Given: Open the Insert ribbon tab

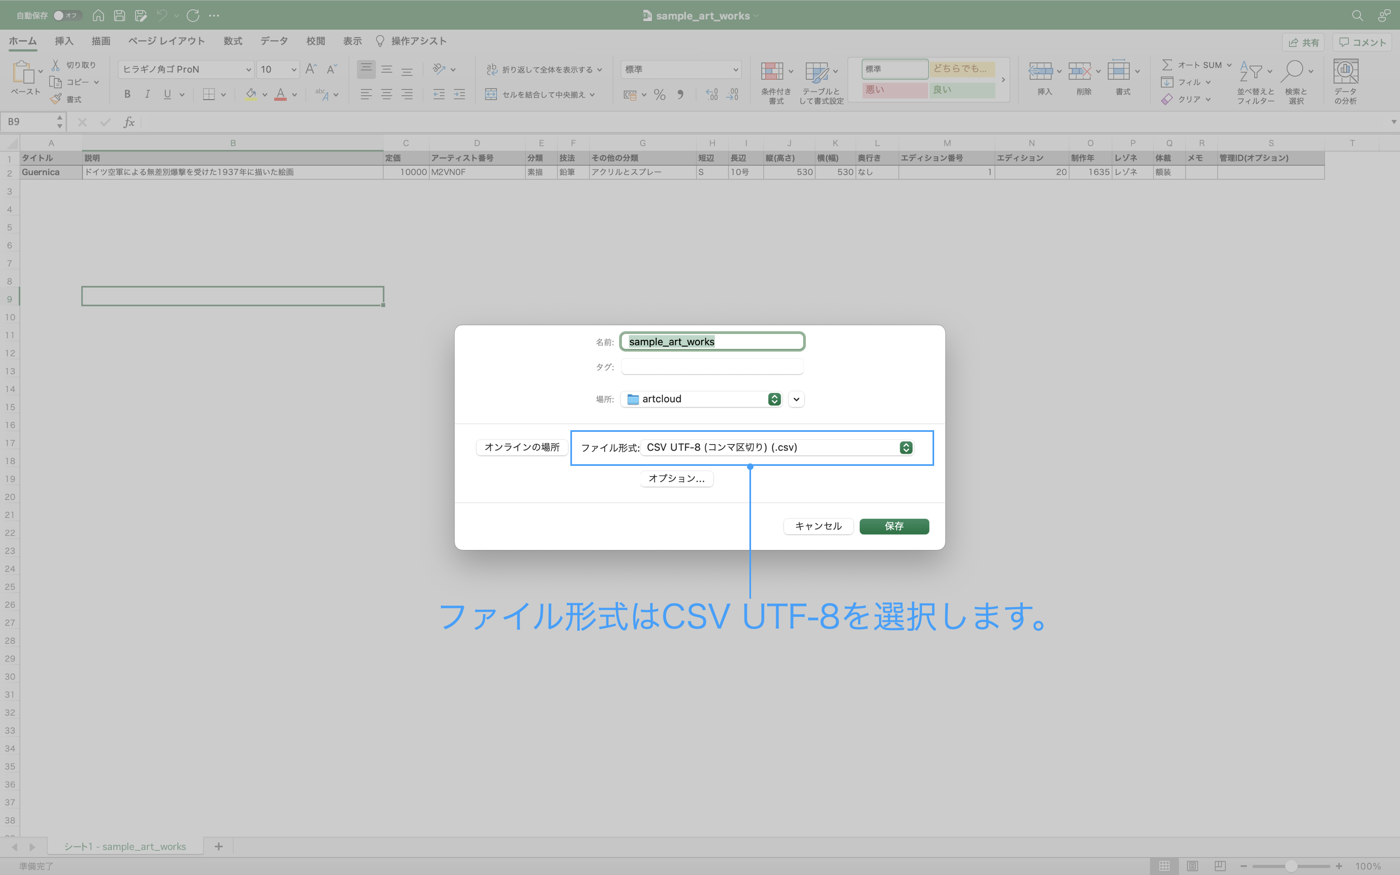Looking at the screenshot, I should pyautogui.click(x=64, y=41).
